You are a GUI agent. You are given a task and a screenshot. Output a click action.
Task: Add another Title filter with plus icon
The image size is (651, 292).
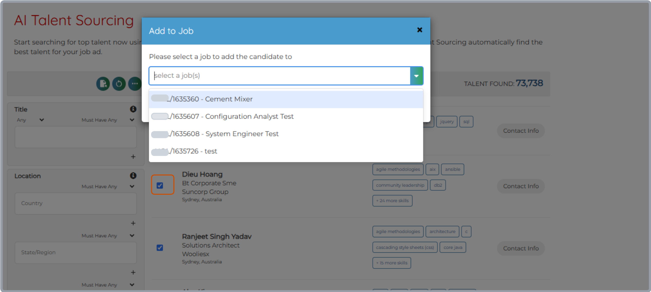pyautogui.click(x=133, y=157)
